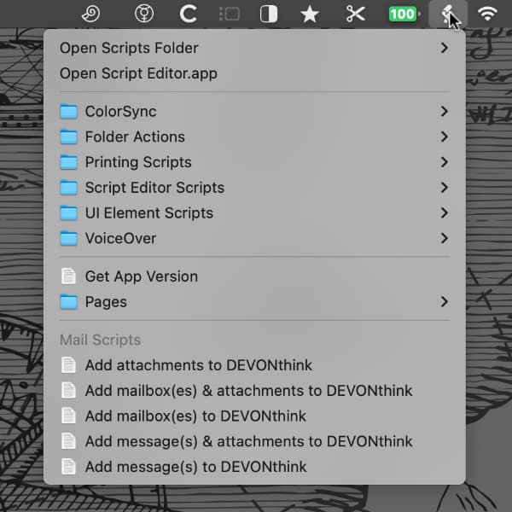Image resolution: width=512 pixels, height=512 pixels.
Task: Expand the ColorSync submenu chevron
Action: (444, 111)
